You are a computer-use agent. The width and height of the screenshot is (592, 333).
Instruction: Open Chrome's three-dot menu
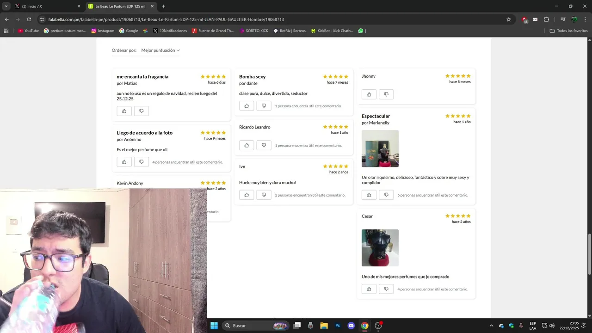pos(585,19)
